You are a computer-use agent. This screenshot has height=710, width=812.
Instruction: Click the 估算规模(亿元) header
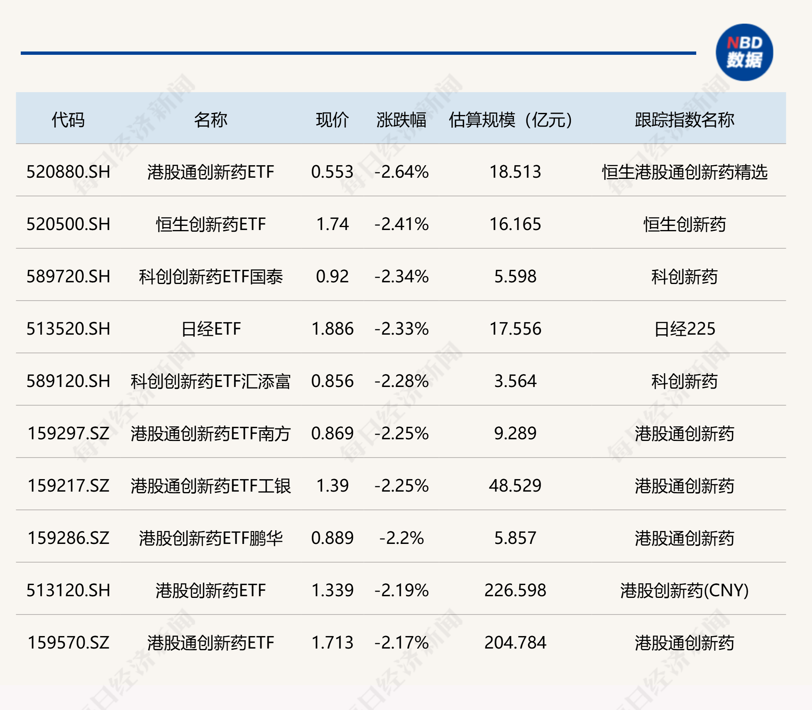coord(511,120)
